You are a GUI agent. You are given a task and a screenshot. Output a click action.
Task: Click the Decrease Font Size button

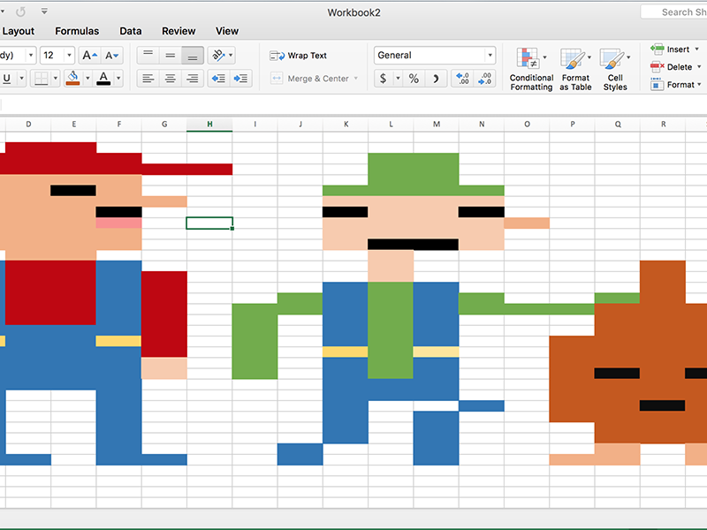[111, 56]
